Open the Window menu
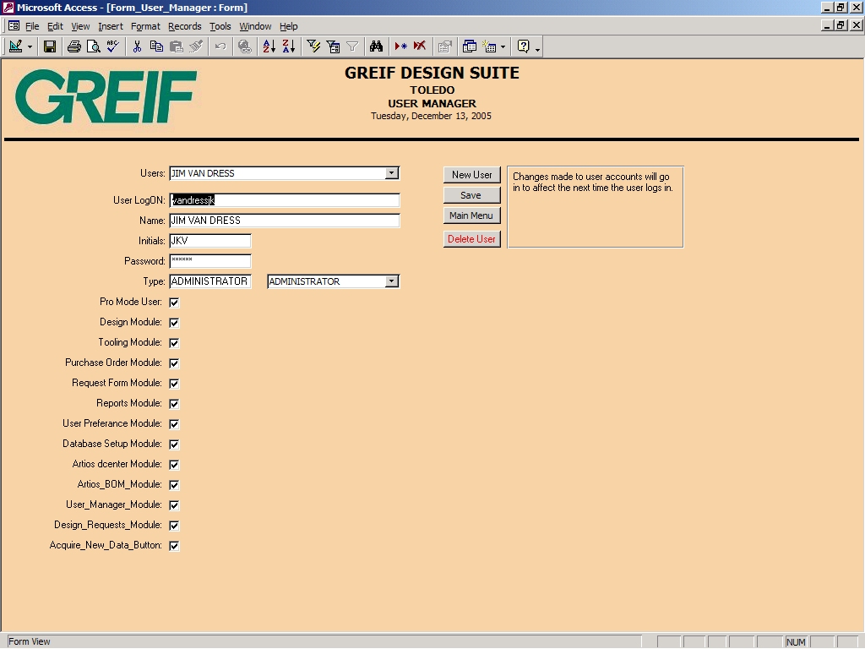865x649 pixels. point(255,26)
